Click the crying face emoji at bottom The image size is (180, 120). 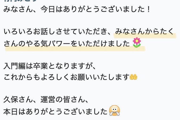[114, 111]
